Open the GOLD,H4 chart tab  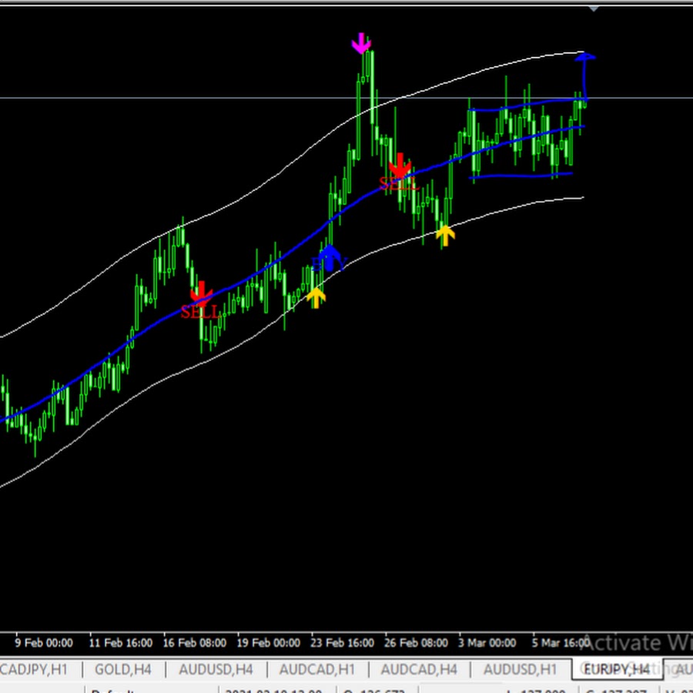(123, 669)
